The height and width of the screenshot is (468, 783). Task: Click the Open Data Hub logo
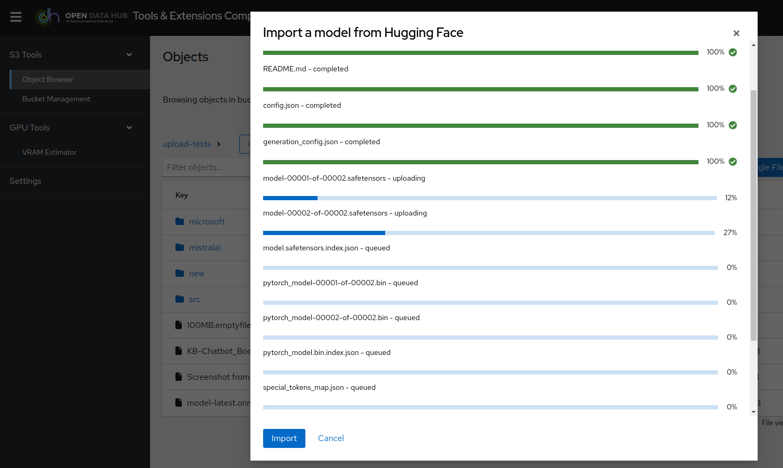[81, 16]
